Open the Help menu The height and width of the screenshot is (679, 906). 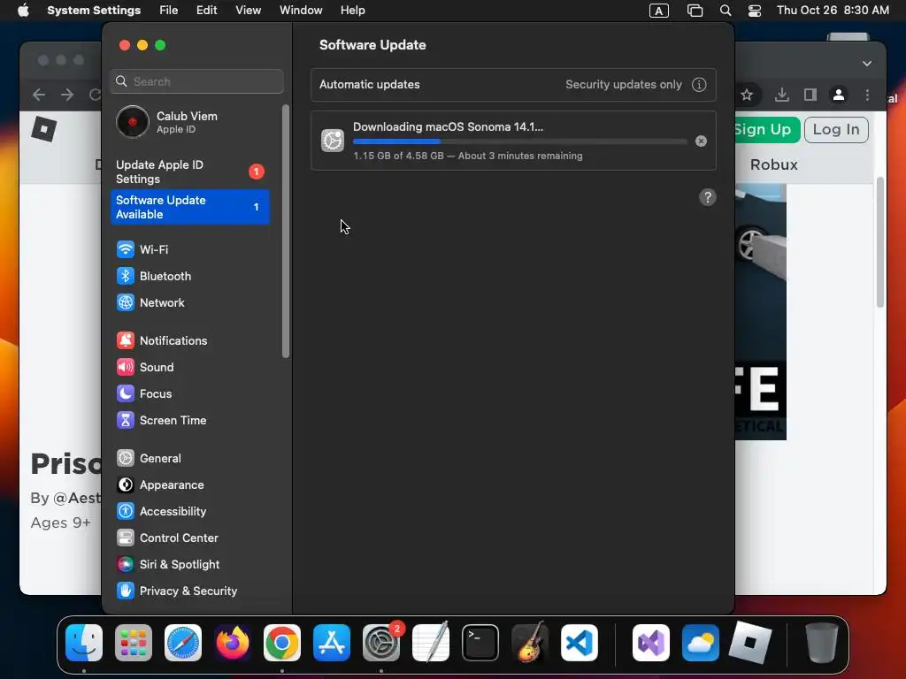click(x=352, y=11)
